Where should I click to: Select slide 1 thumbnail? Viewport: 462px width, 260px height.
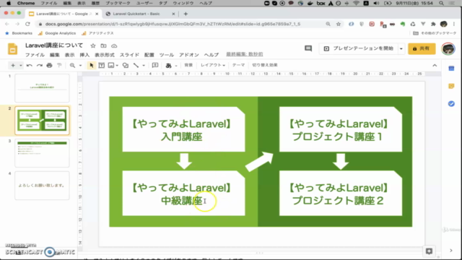(x=42, y=88)
